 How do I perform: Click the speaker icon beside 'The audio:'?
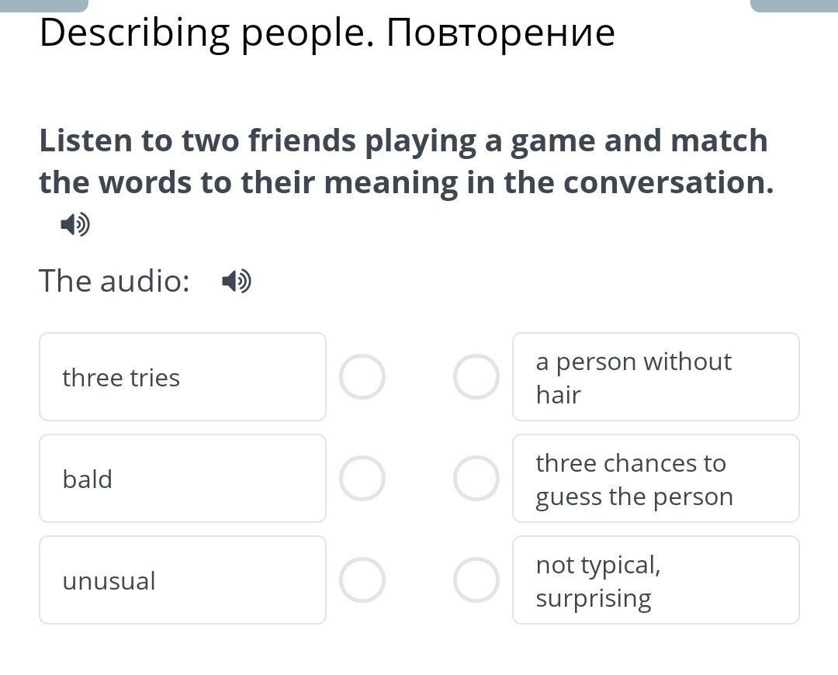(237, 281)
